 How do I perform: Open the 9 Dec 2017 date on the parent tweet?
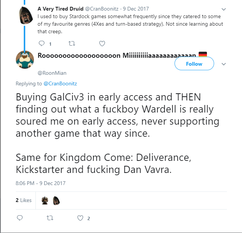point(136,9)
